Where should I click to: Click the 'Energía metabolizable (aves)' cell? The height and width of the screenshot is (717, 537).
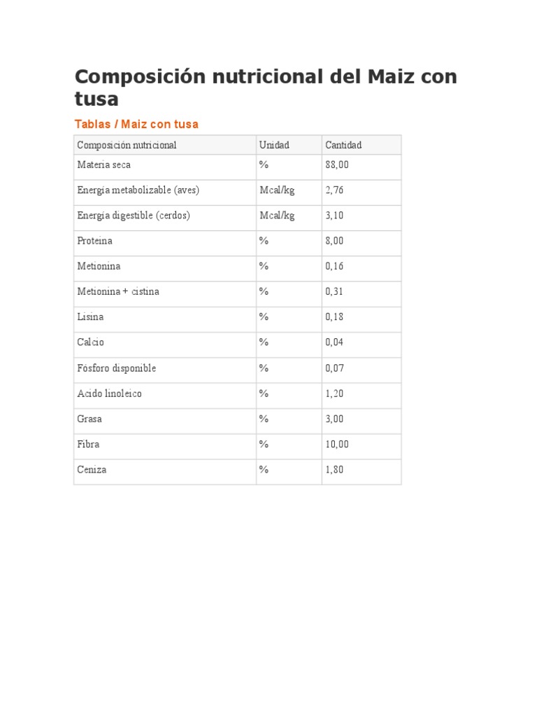[138, 190]
